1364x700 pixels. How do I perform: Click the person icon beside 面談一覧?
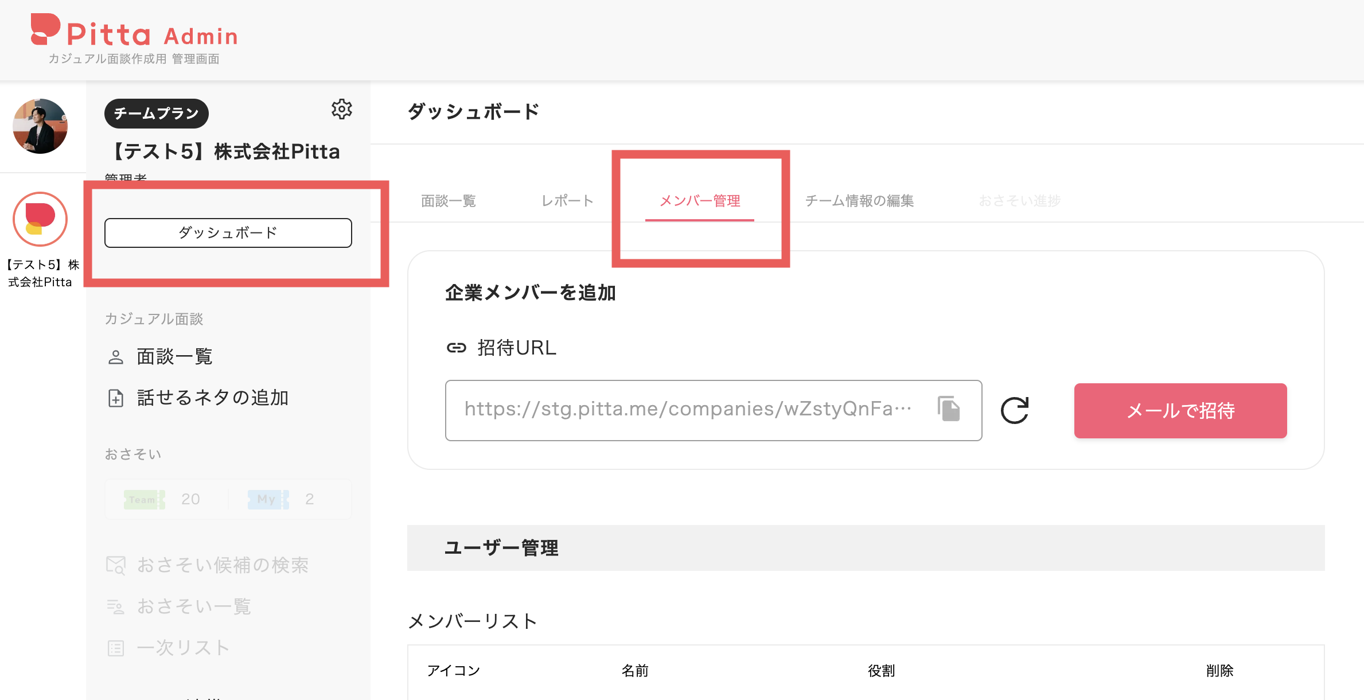(x=115, y=356)
